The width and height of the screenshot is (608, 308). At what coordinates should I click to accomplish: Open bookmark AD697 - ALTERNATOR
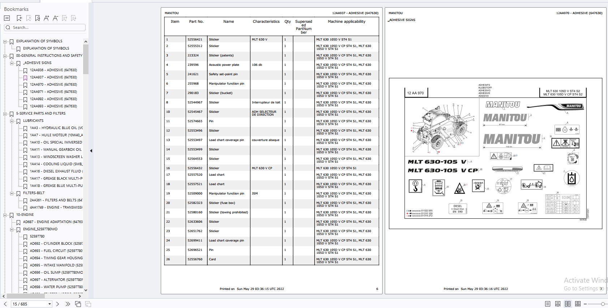click(x=56, y=280)
